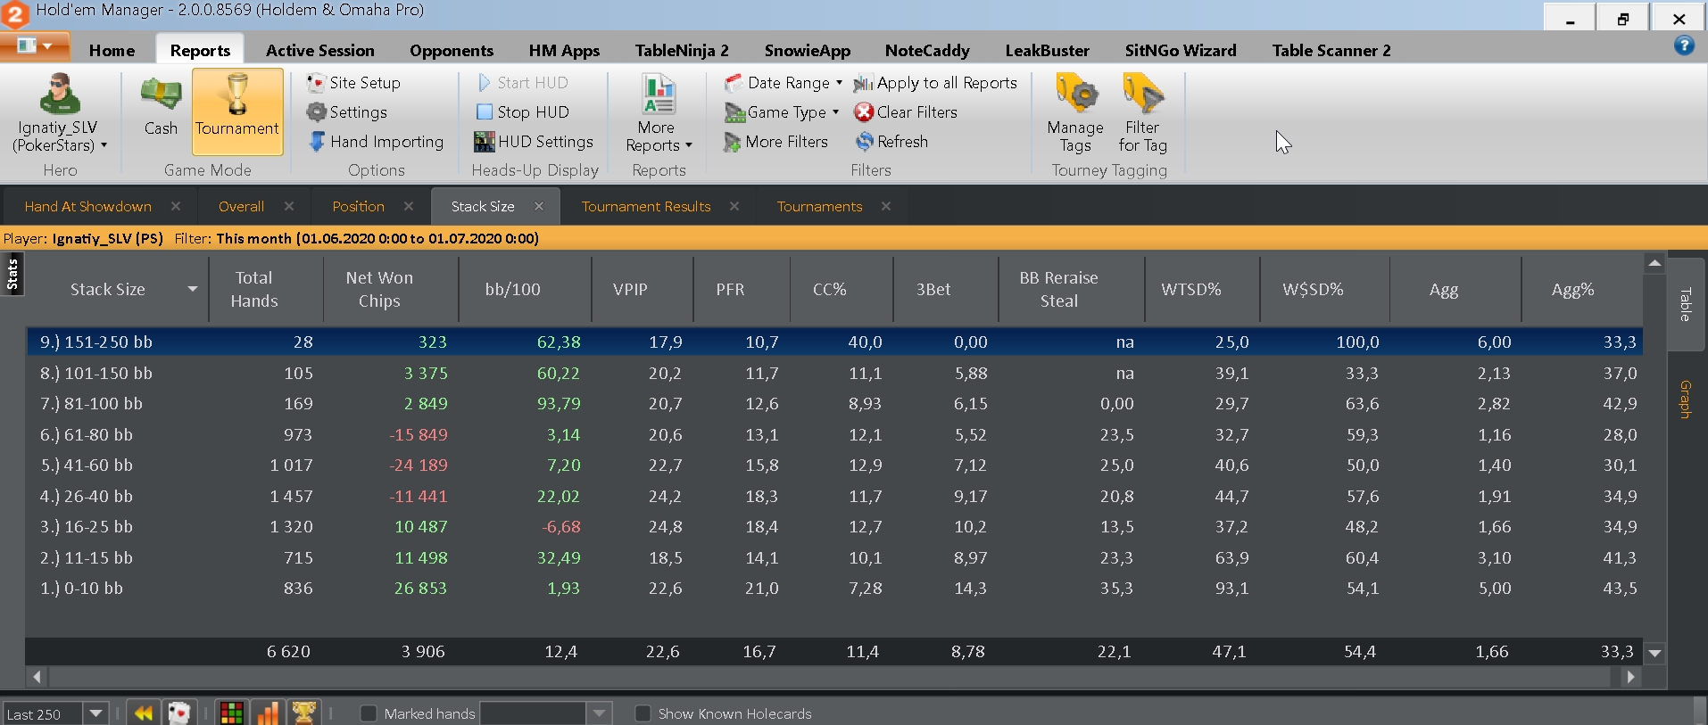Screen dimensions: 1708x725
Task: Enable the Marked hands checkbox
Action: (368, 713)
